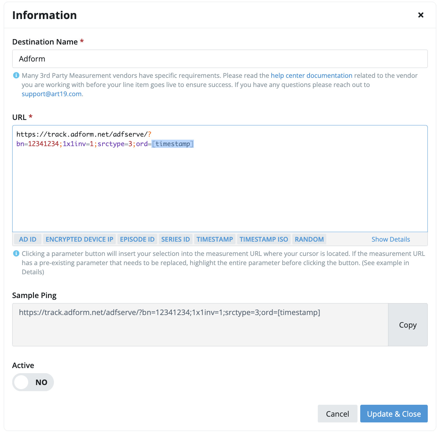The image size is (440, 435).
Task: Toggle the Active switch to YES
Action: pos(33,382)
